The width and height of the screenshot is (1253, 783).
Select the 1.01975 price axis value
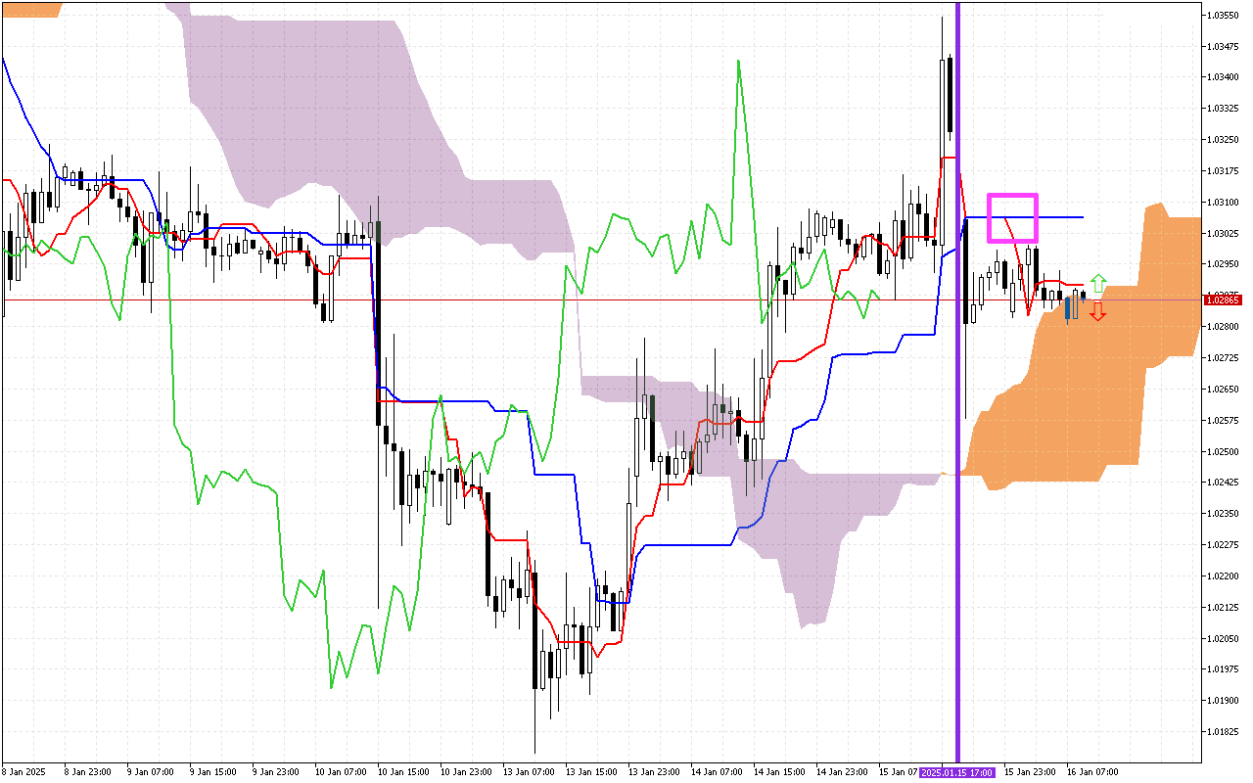click(1224, 669)
